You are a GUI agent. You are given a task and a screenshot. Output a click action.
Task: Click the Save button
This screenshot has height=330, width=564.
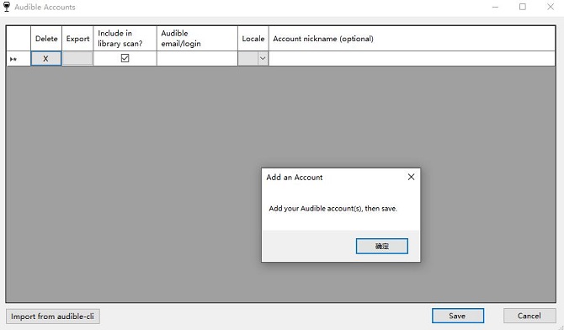pyautogui.click(x=458, y=316)
